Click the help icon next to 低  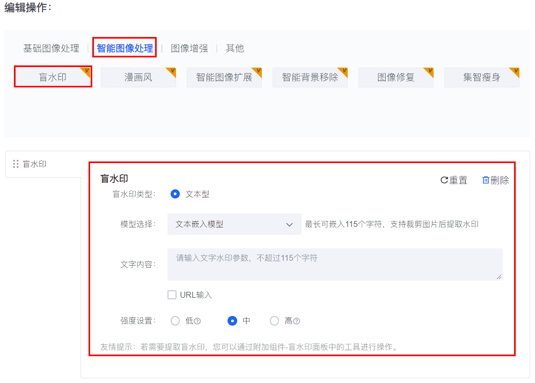pos(197,321)
